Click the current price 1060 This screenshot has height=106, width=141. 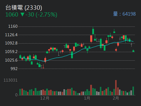coord(12,15)
